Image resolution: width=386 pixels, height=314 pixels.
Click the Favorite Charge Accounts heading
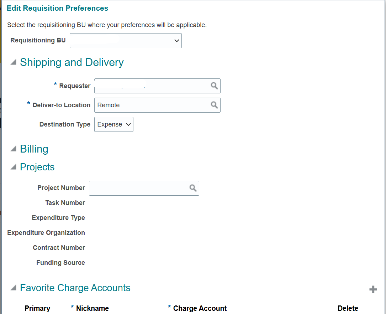[x=75, y=288]
